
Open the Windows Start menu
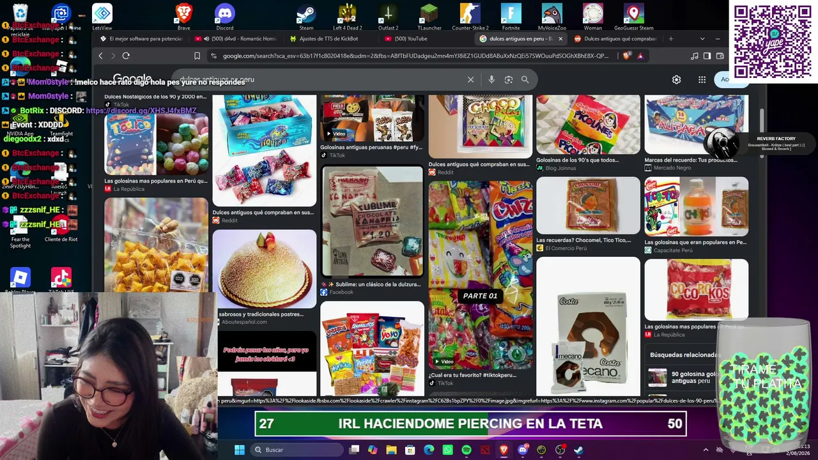click(240, 450)
